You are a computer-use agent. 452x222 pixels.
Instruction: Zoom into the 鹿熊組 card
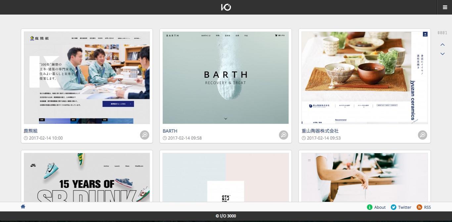pos(145,135)
